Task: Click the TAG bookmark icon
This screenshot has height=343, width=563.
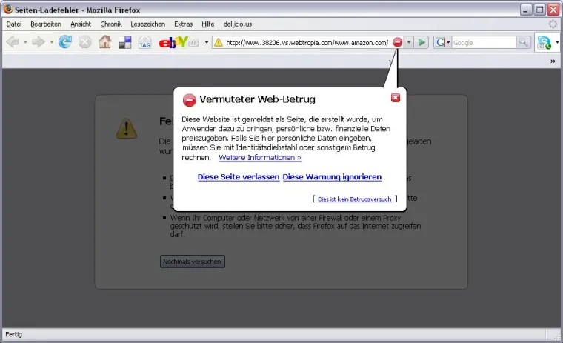Action: coord(144,42)
